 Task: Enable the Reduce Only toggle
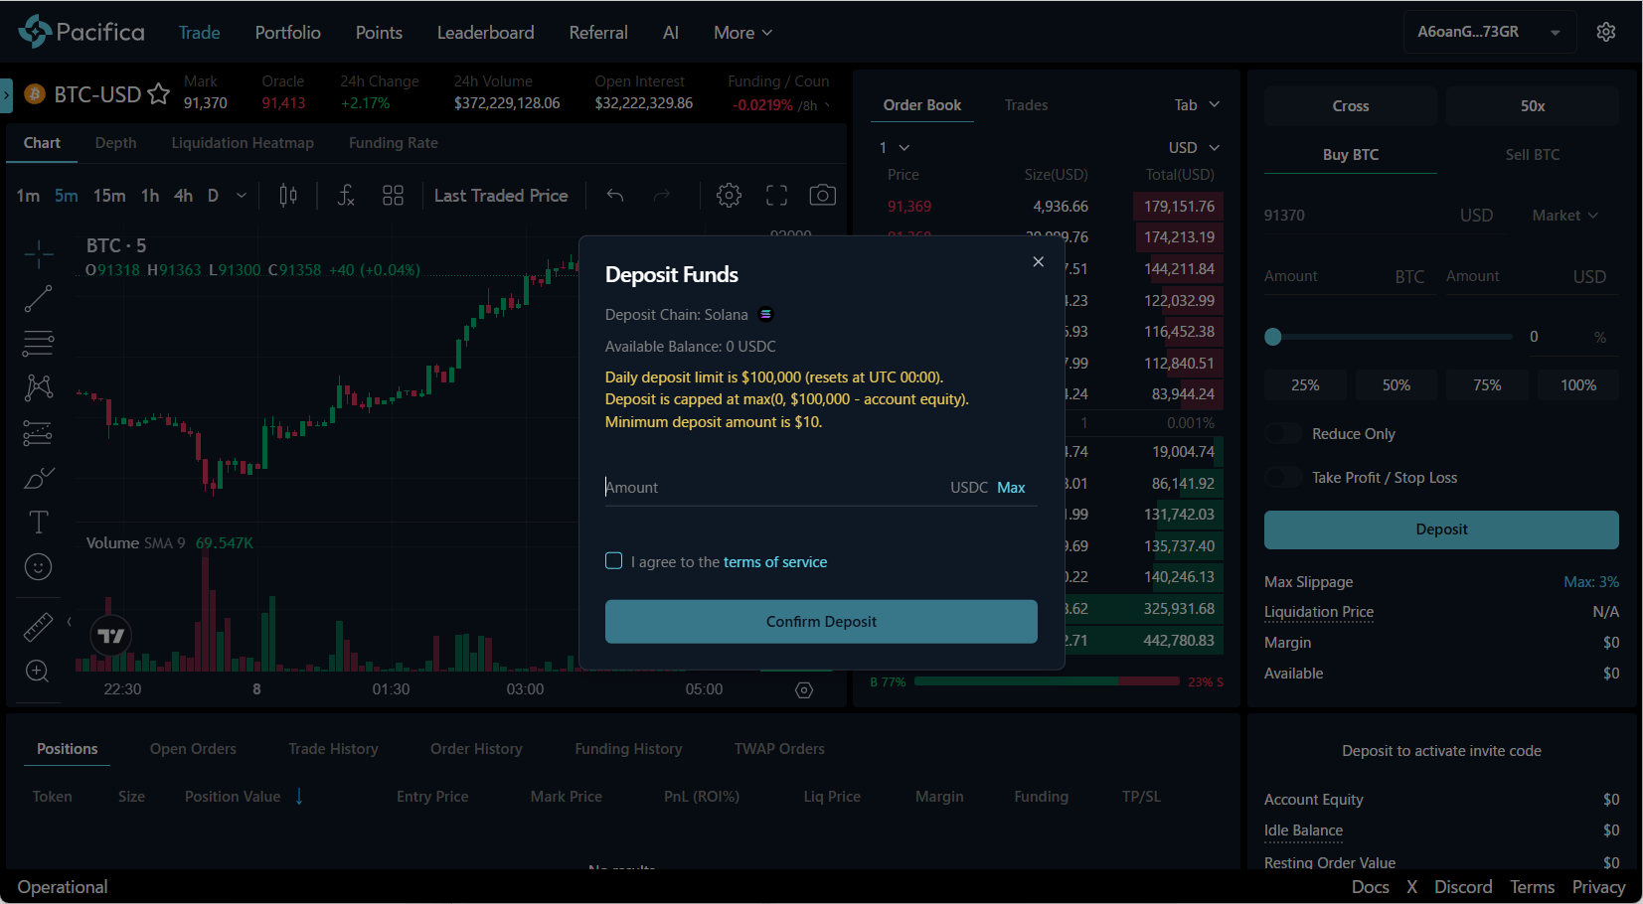[x=1283, y=434]
